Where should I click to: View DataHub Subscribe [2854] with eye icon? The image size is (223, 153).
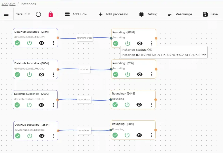pos(42,136)
